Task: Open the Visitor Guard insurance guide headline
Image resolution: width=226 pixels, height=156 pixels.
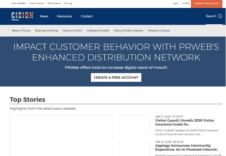Action: [x=185, y=122]
